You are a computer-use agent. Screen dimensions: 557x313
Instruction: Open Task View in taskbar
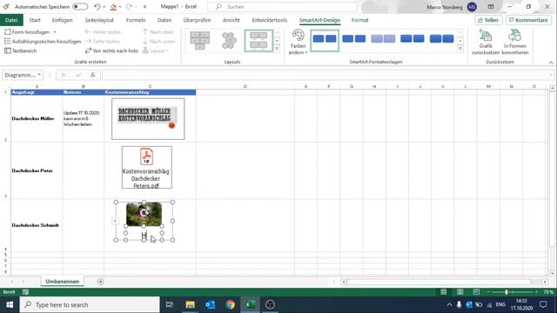pos(170,304)
